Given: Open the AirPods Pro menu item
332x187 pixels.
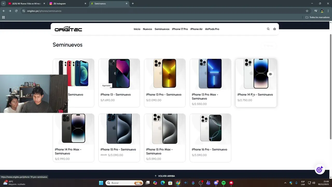Looking at the screenshot, I should coord(212,29).
